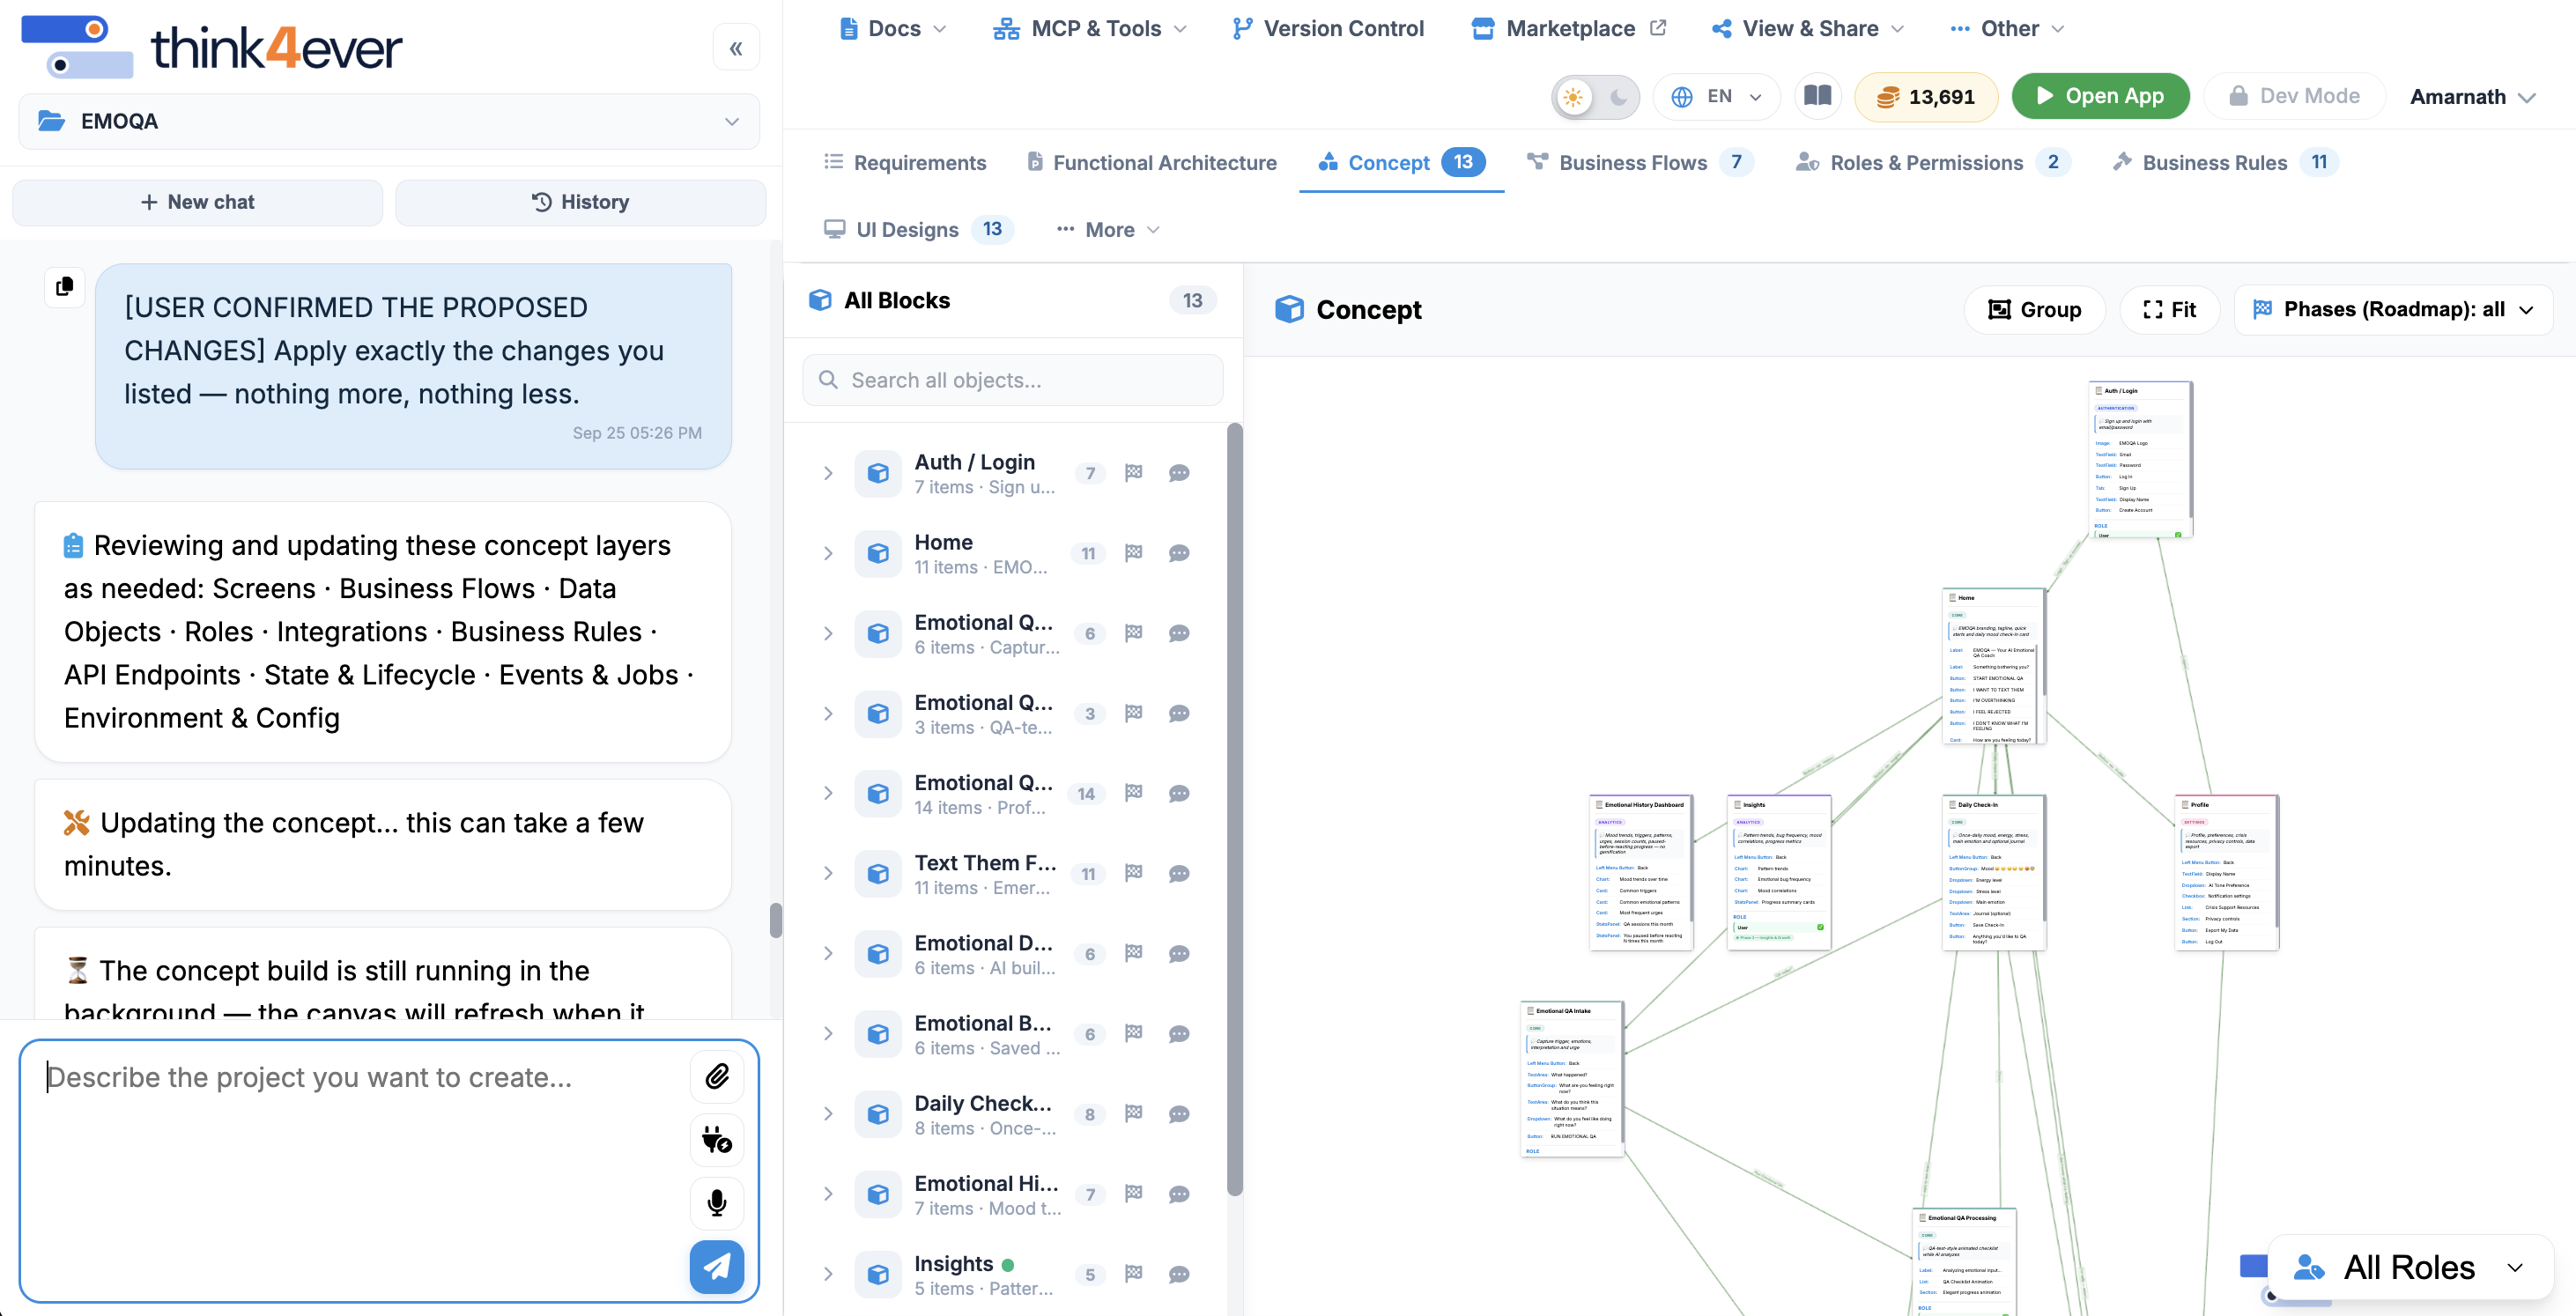Open the documentation book icon in top bar
Screen dimensions: 2576x1316
click(x=1817, y=96)
